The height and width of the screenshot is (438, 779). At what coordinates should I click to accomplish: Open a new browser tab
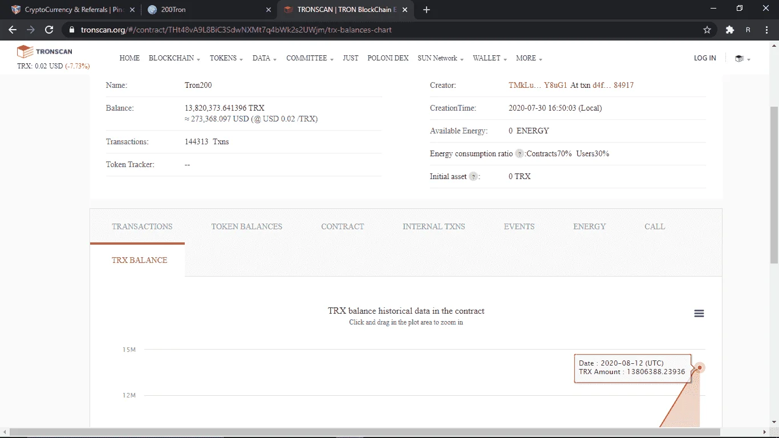[x=427, y=10]
